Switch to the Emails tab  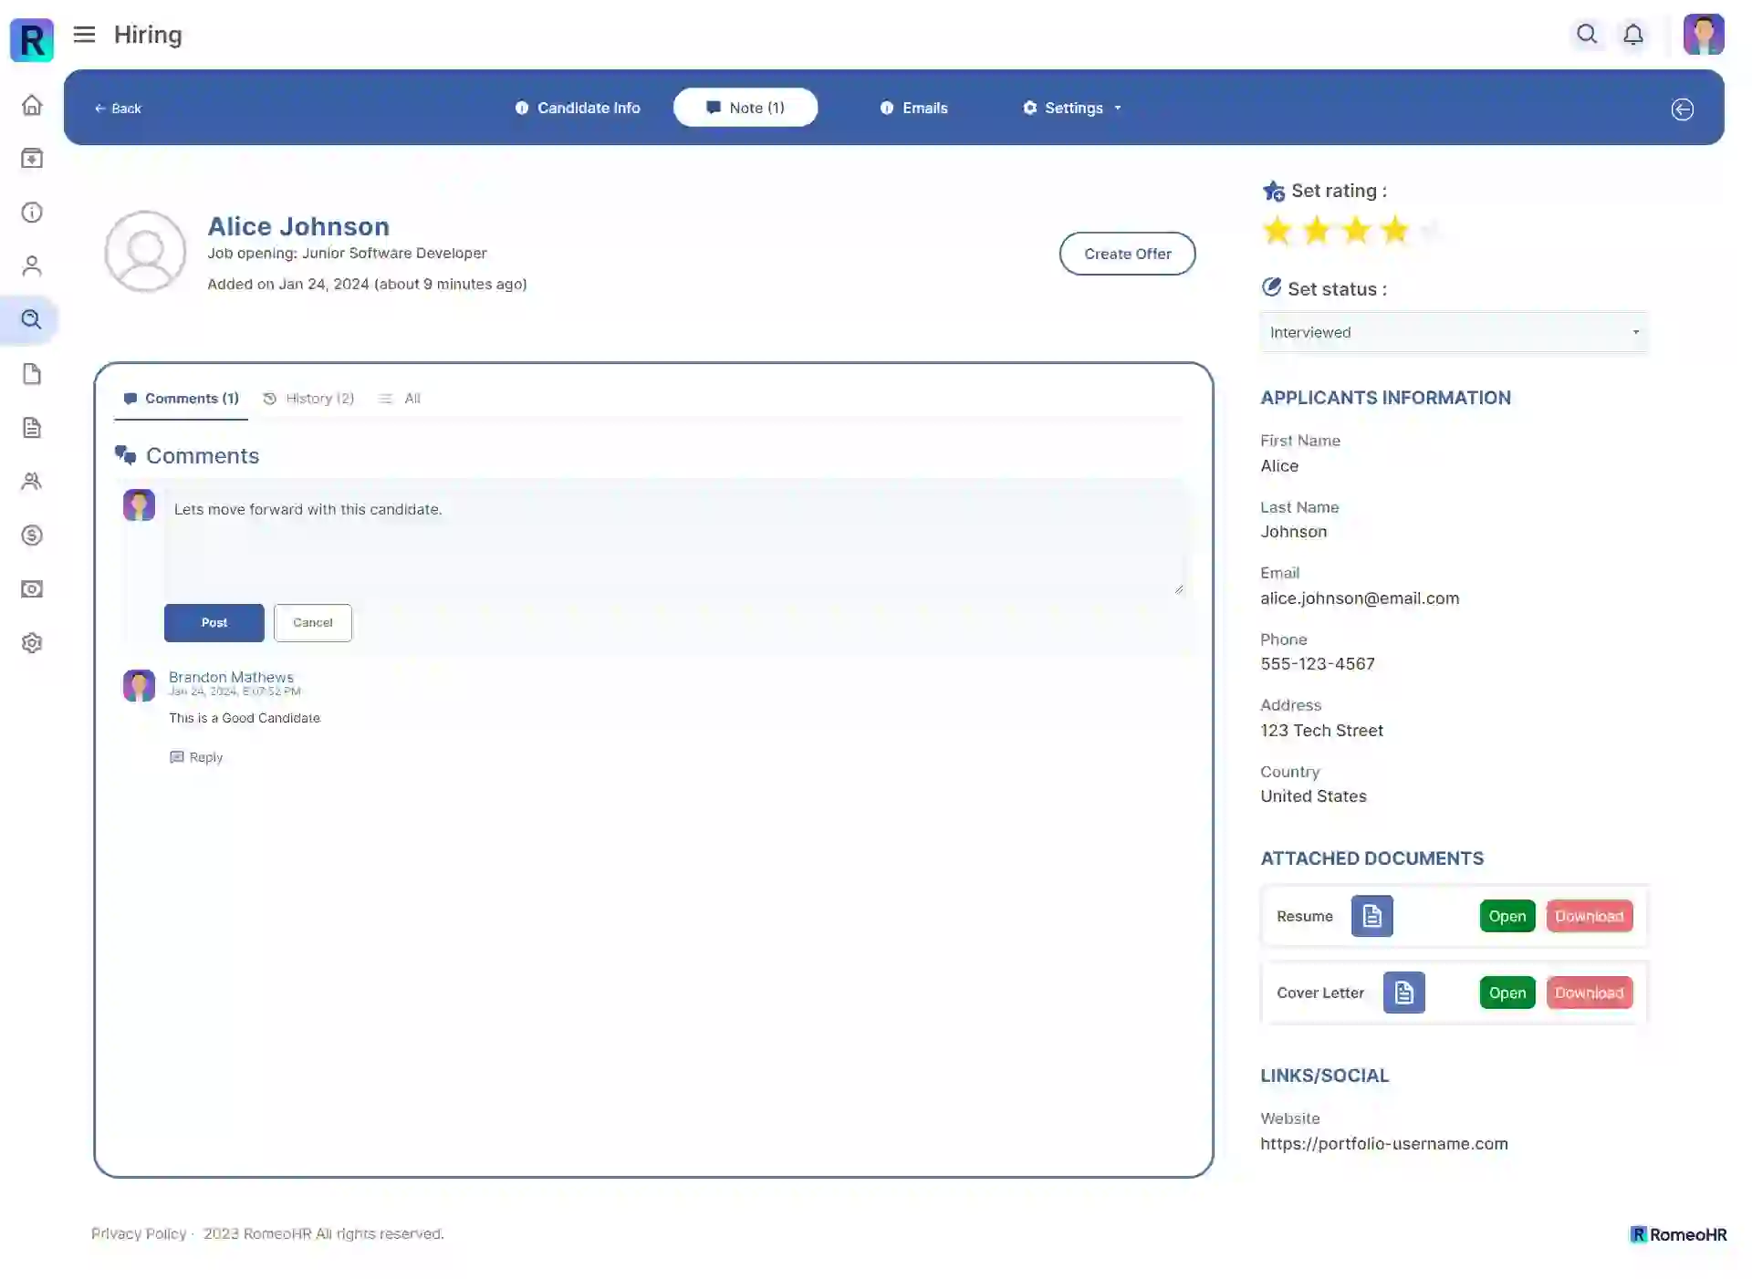[x=913, y=108]
